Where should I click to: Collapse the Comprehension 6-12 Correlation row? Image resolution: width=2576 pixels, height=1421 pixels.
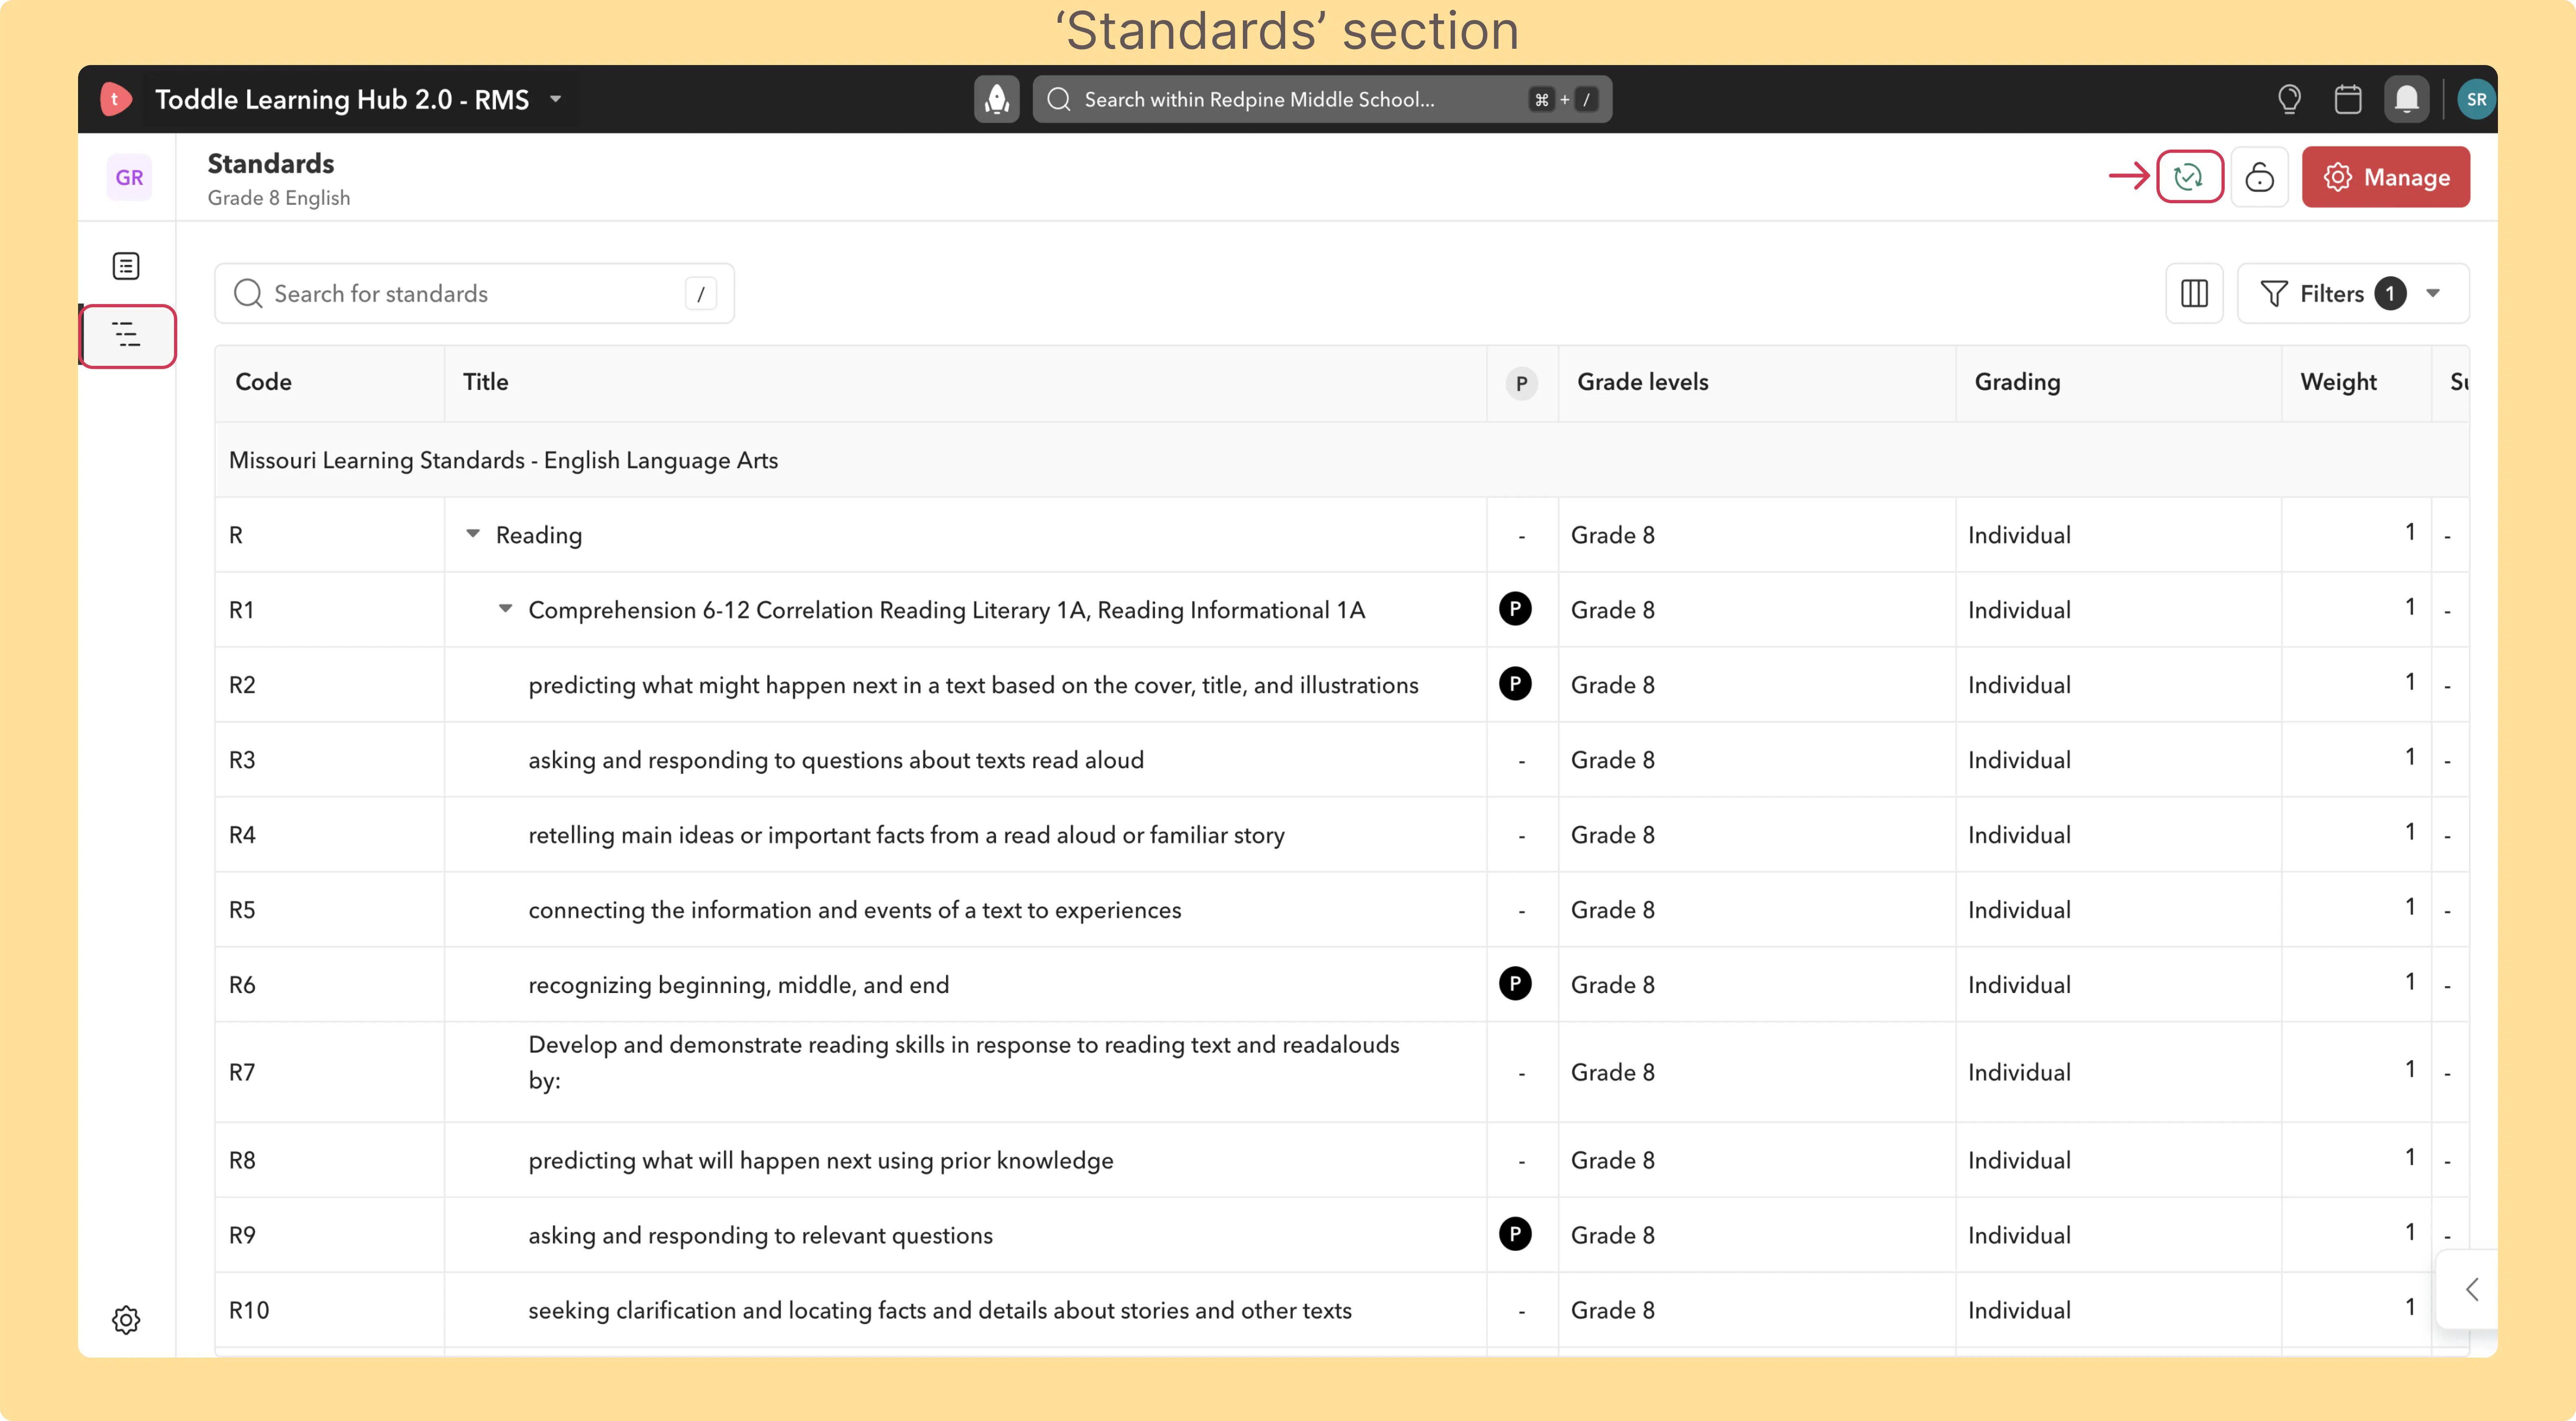(x=505, y=609)
